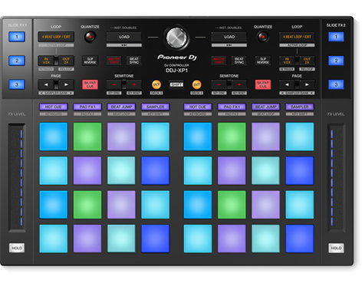362x290 pixels.
Task: Tap the left deck PAGE right arrow
Action: (66, 84)
